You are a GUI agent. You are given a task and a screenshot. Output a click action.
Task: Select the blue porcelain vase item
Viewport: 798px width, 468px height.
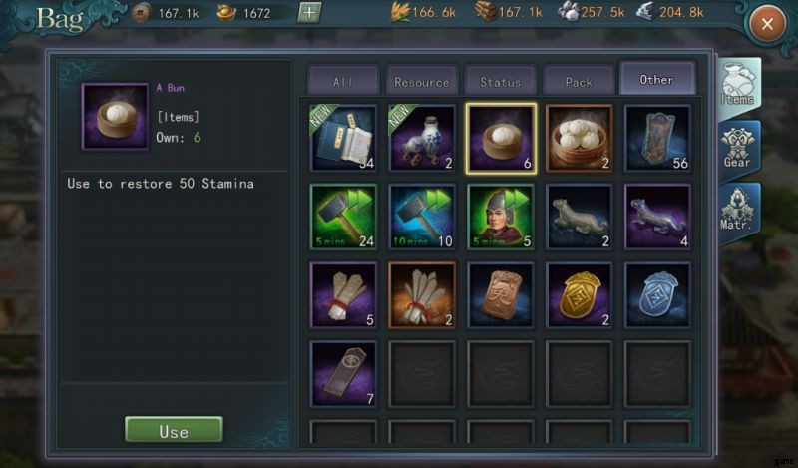tap(422, 138)
